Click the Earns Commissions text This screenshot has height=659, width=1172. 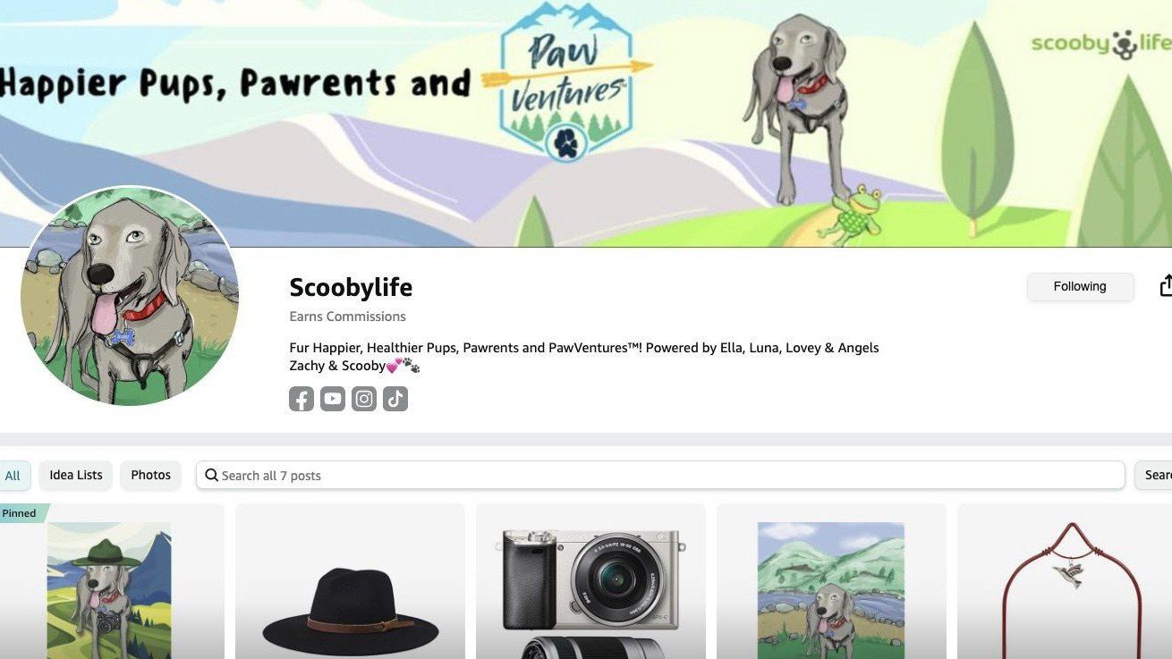(x=347, y=317)
